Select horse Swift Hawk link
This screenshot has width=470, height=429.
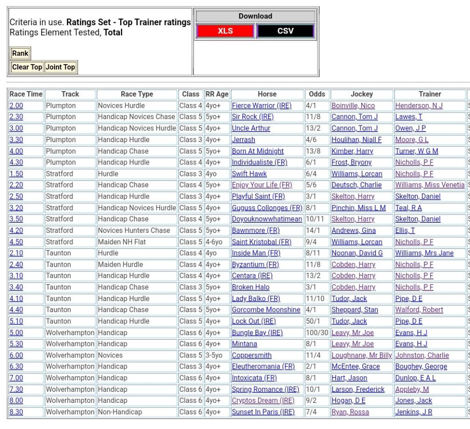[x=249, y=174]
